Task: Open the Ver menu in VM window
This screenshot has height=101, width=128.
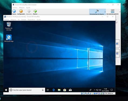Action: (19, 20)
